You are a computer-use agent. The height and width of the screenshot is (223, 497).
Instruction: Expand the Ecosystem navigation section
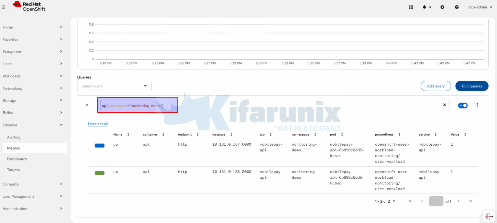click(x=32, y=52)
